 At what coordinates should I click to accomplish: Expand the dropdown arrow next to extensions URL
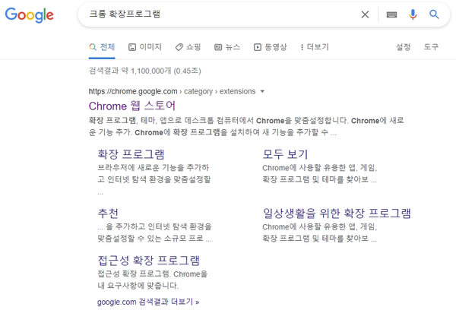262,91
